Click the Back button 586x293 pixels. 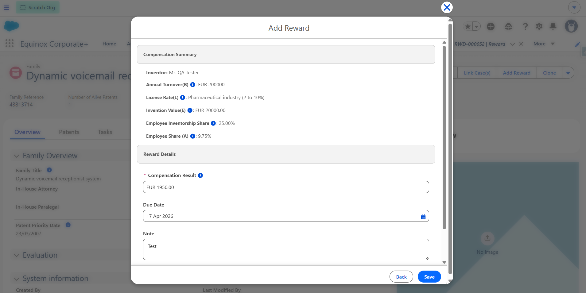(x=401, y=277)
